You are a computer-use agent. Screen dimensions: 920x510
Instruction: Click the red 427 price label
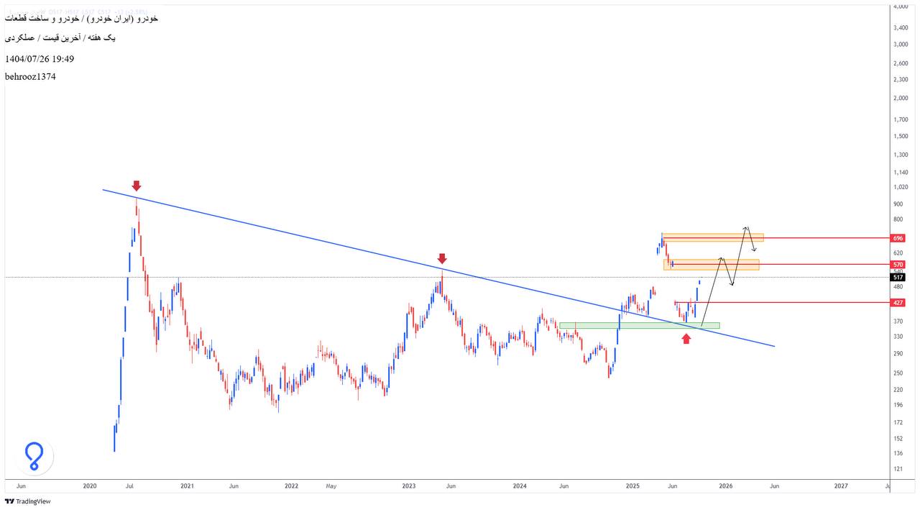tap(898, 303)
